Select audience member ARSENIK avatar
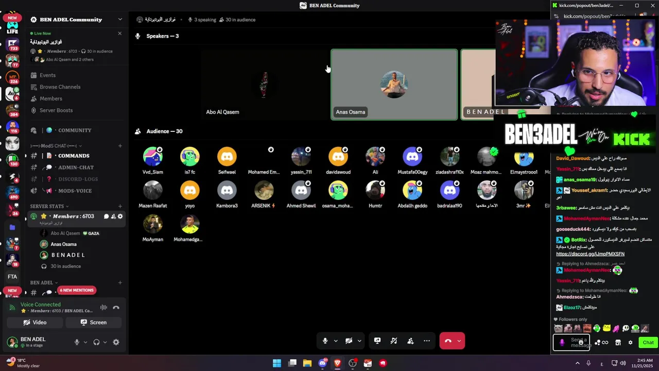 point(264,190)
